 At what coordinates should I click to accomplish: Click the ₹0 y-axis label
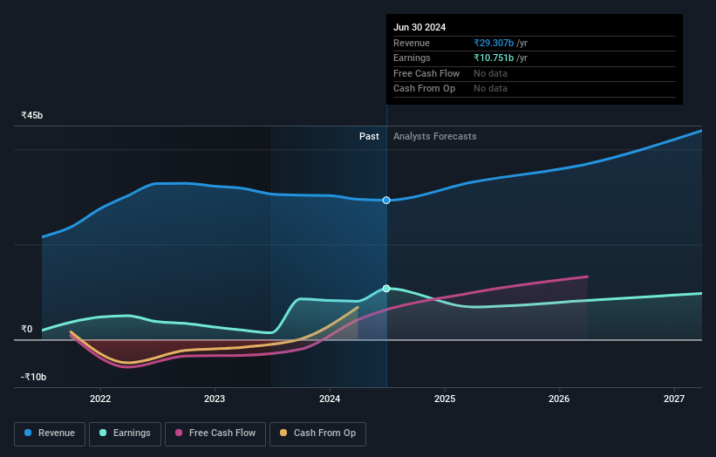26,329
